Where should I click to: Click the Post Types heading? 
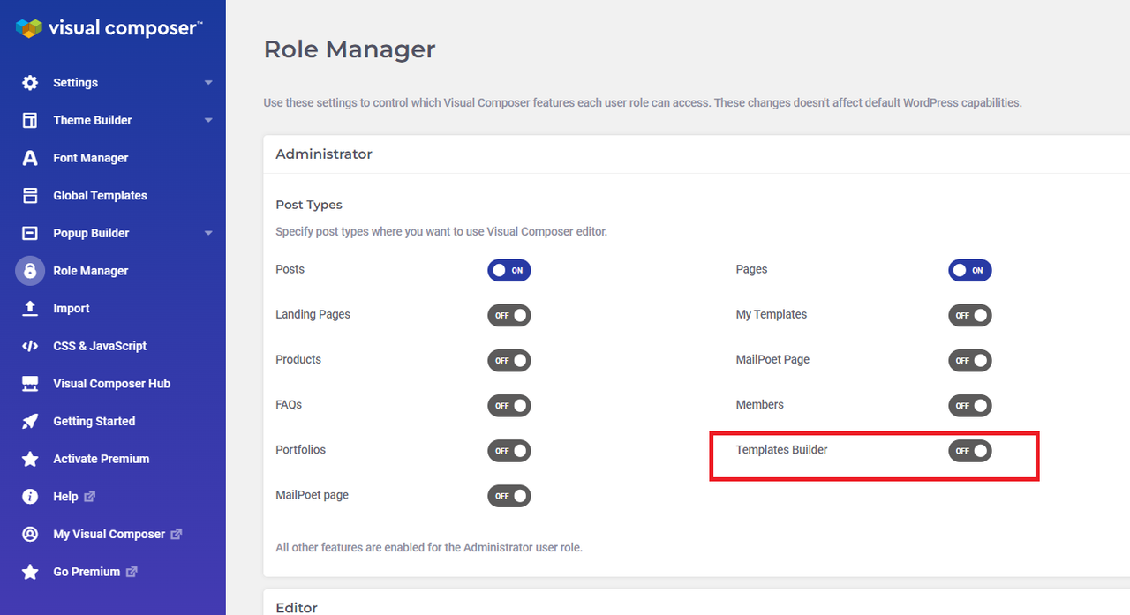click(x=309, y=205)
